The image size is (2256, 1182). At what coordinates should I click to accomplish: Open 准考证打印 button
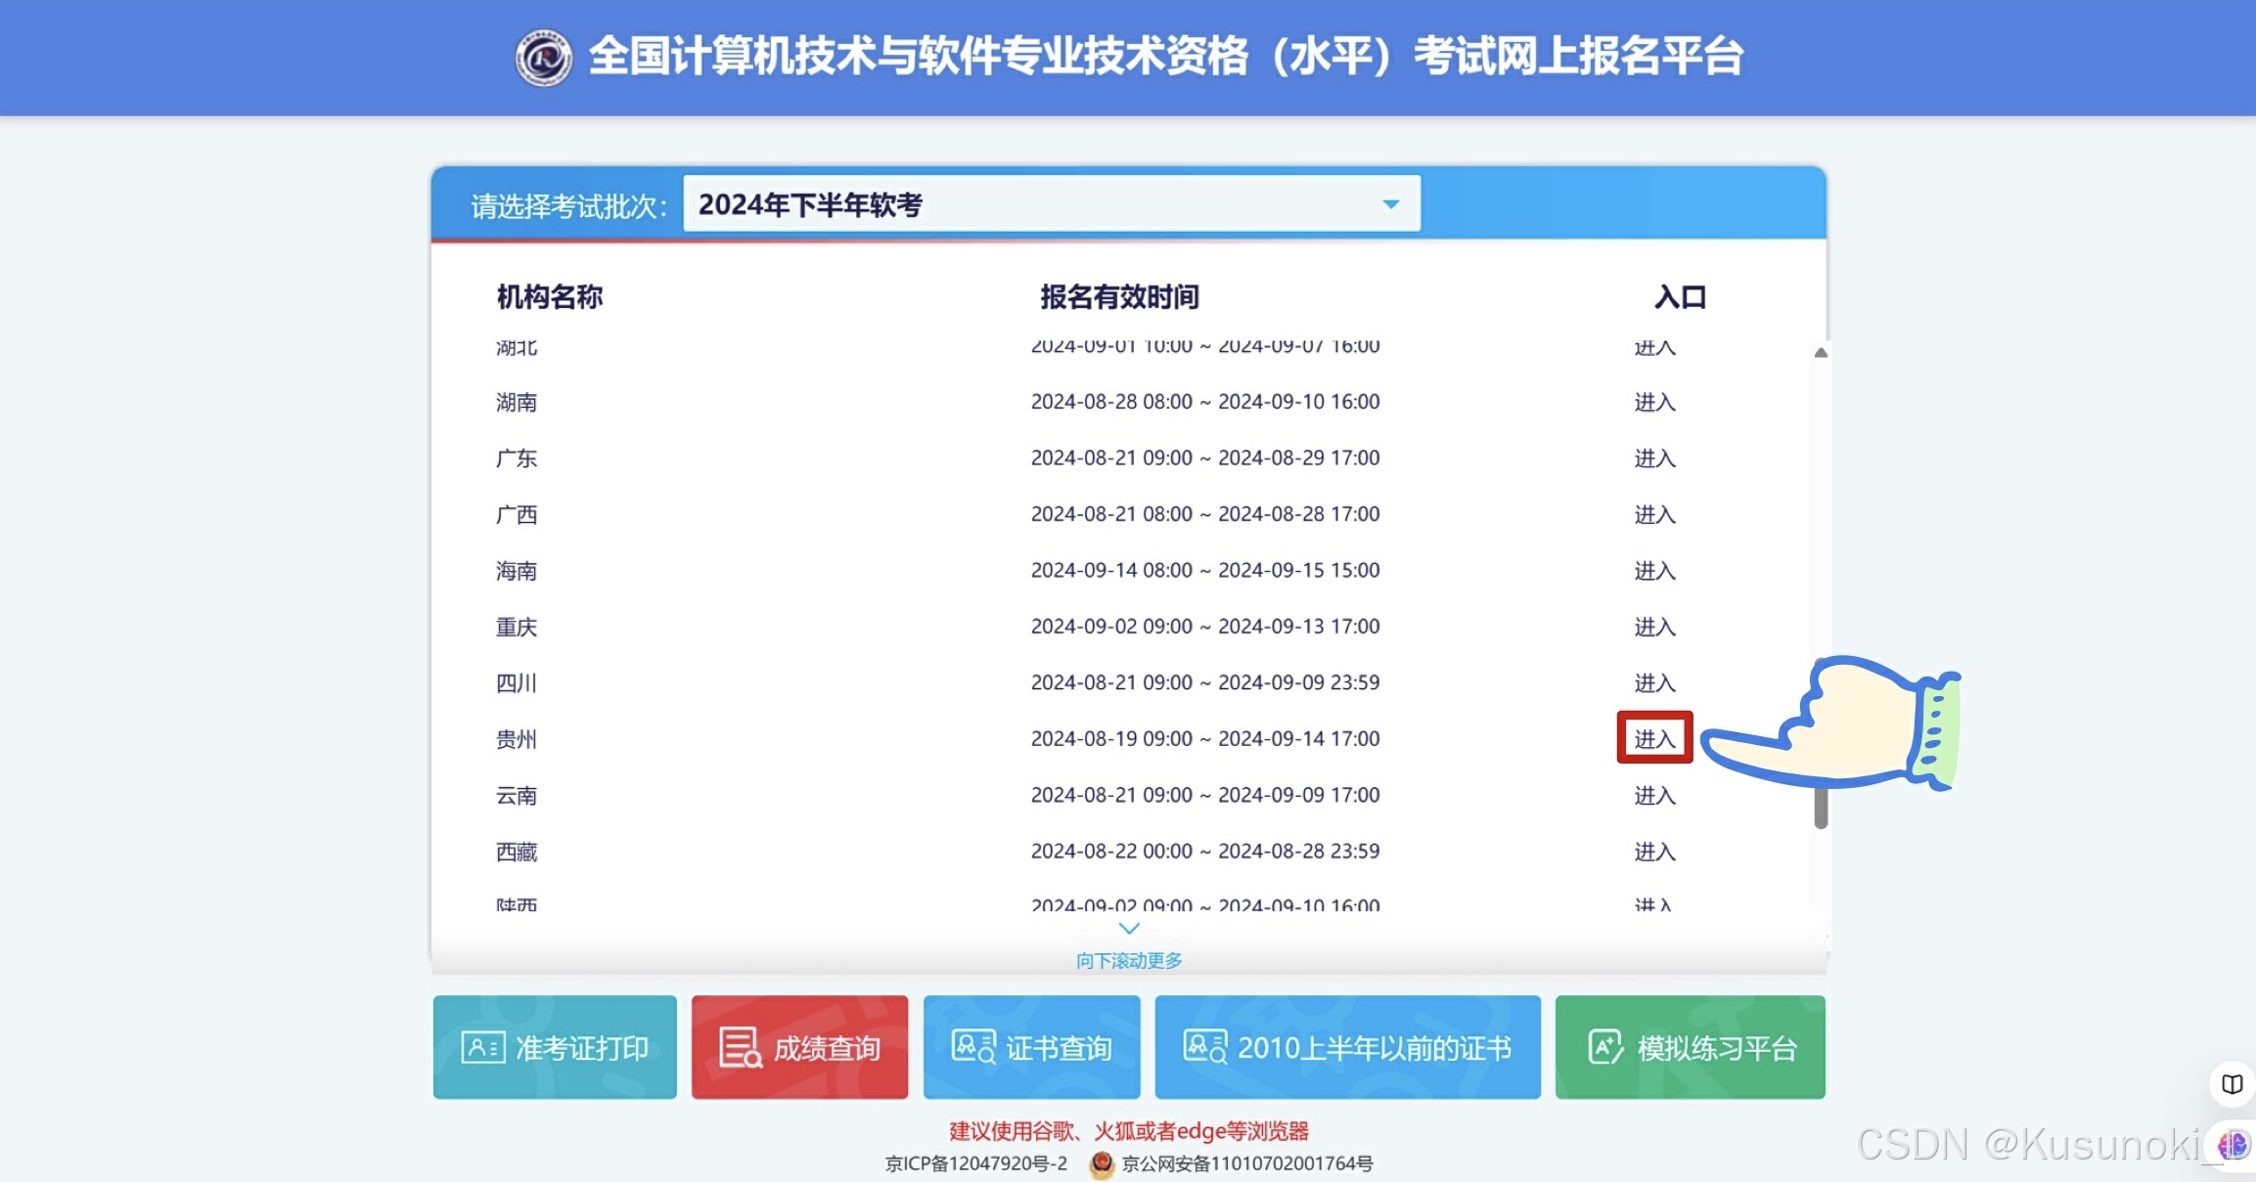[x=555, y=1047]
